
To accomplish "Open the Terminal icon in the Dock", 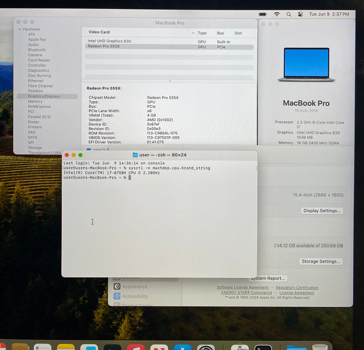I will (263, 347).
